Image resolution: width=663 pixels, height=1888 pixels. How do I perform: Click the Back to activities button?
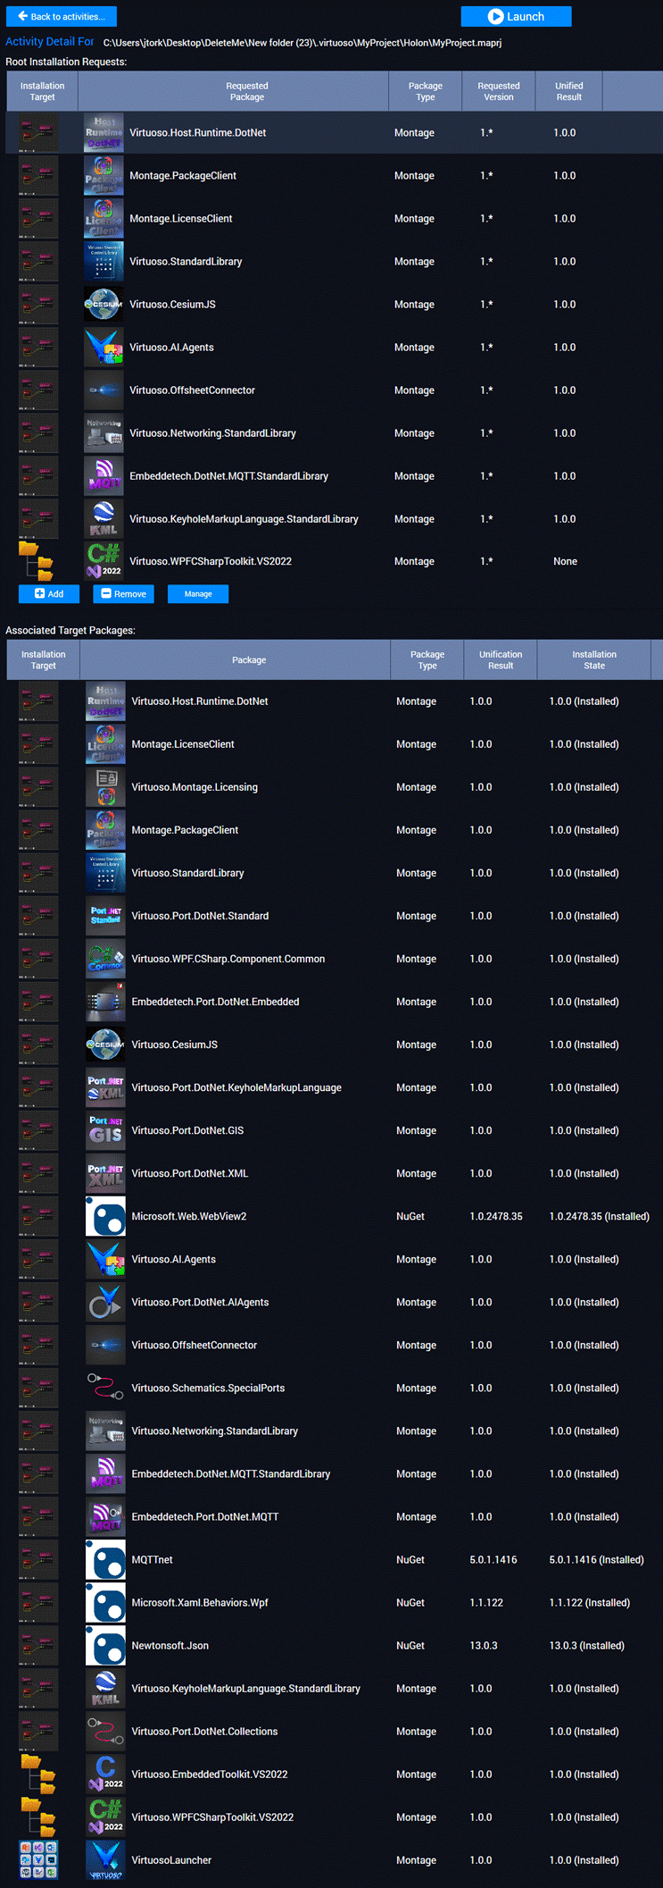click(x=62, y=16)
